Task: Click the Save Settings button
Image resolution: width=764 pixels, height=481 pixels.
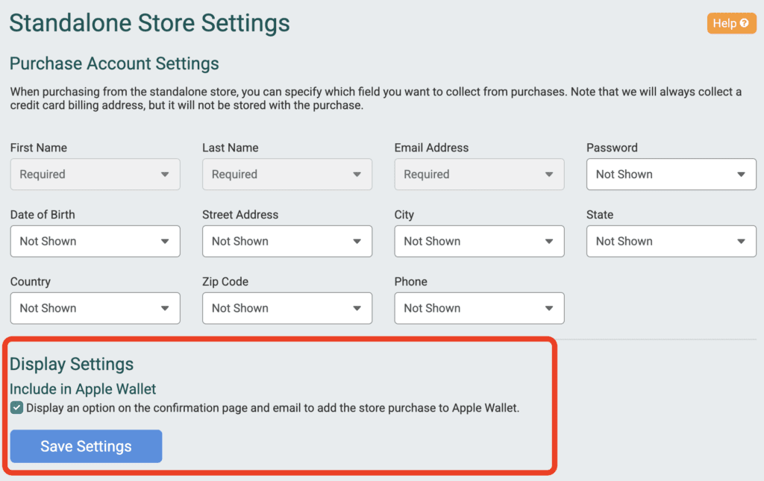Action: 87,446
